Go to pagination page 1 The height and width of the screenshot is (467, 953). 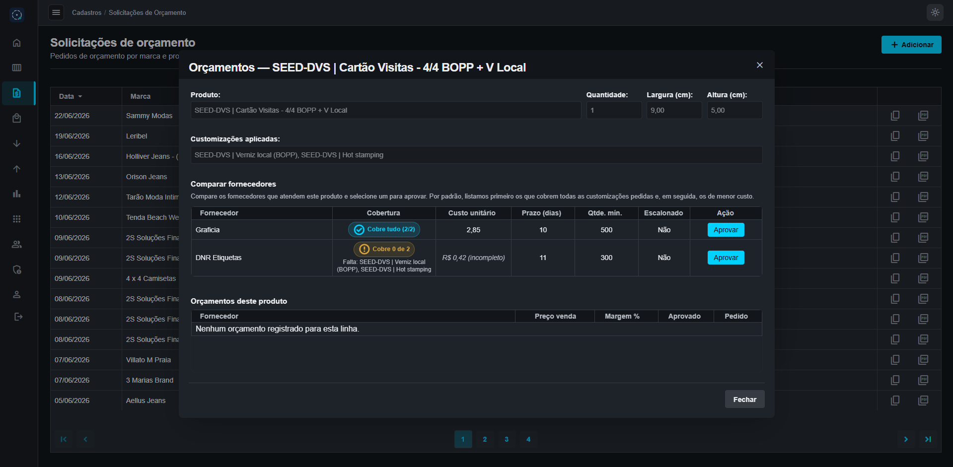pyautogui.click(x=463, y=439)
